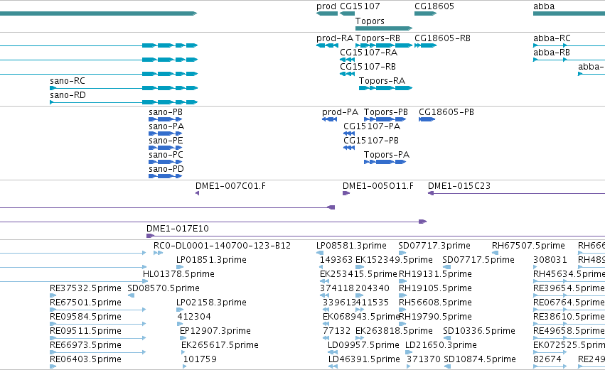Select protein sano-PB
The width and height of the screenshot is (605, 370).
[165, 119]
